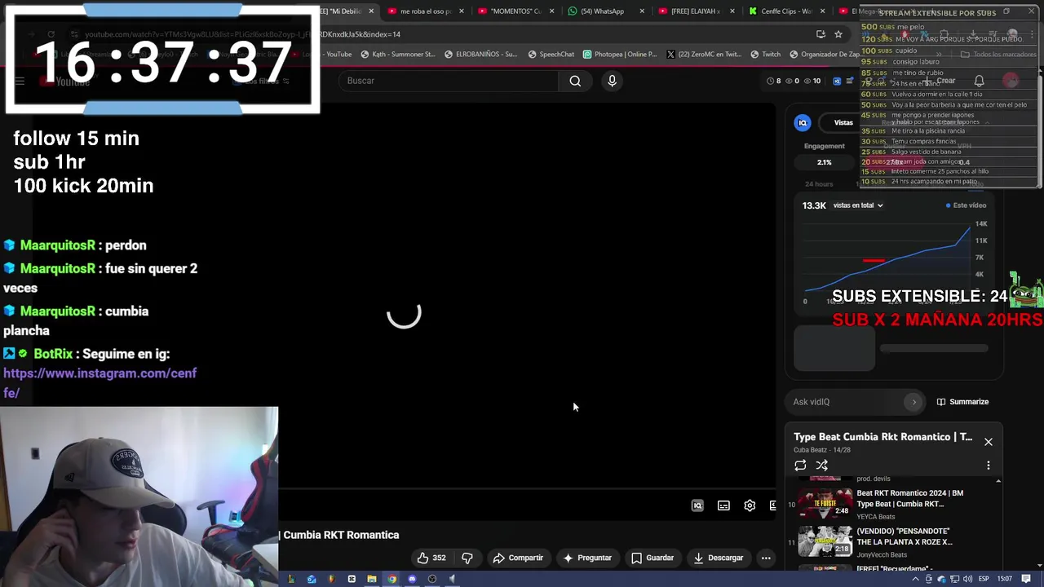Save video with the Guardar button

click(x=652, y=558)
